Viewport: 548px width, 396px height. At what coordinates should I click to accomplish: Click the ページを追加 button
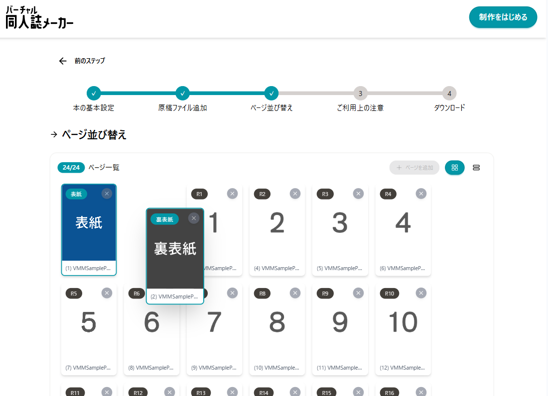point(414,168)
